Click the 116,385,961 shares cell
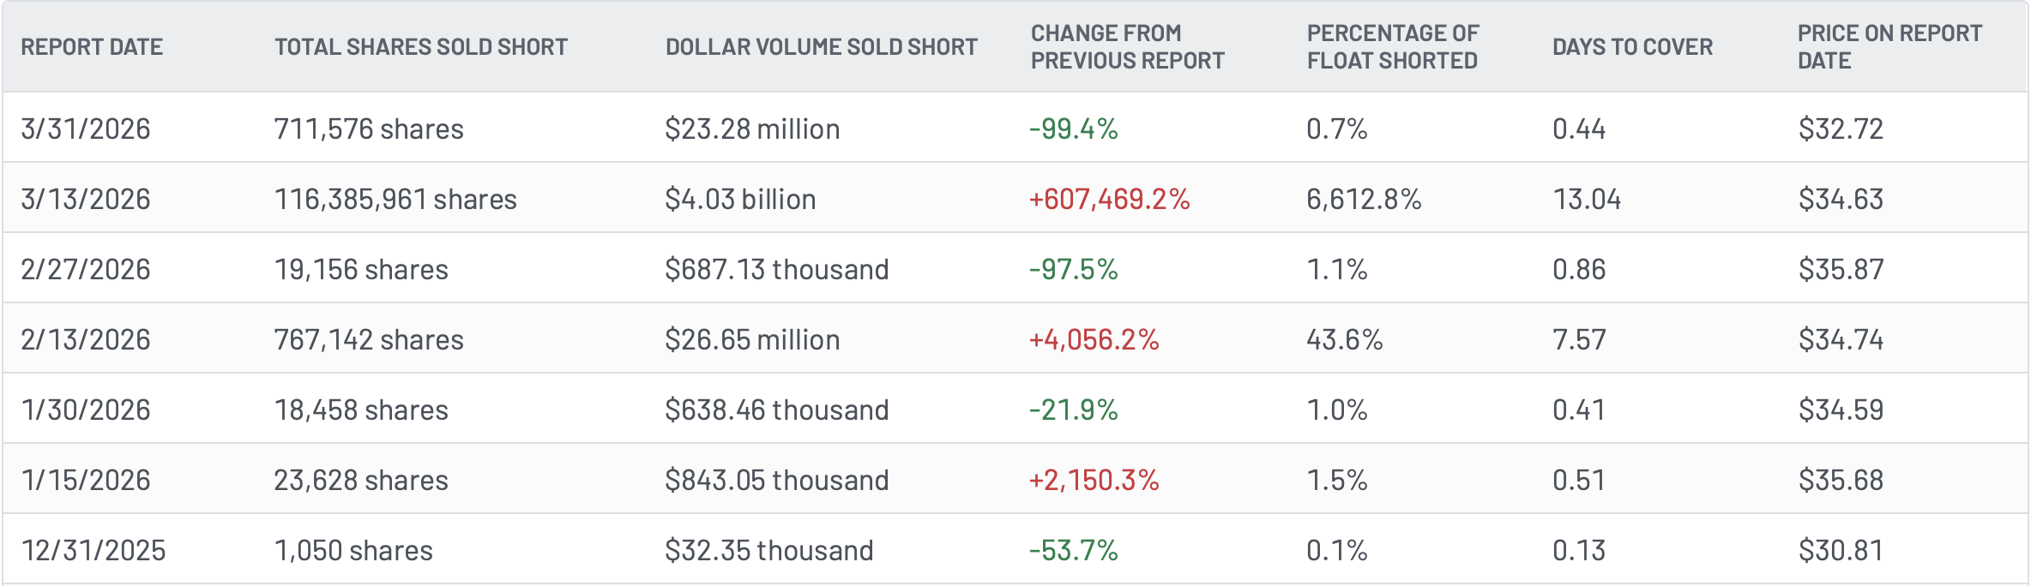Viewport: 2031px width, 586px height. (x=395, y=199)
